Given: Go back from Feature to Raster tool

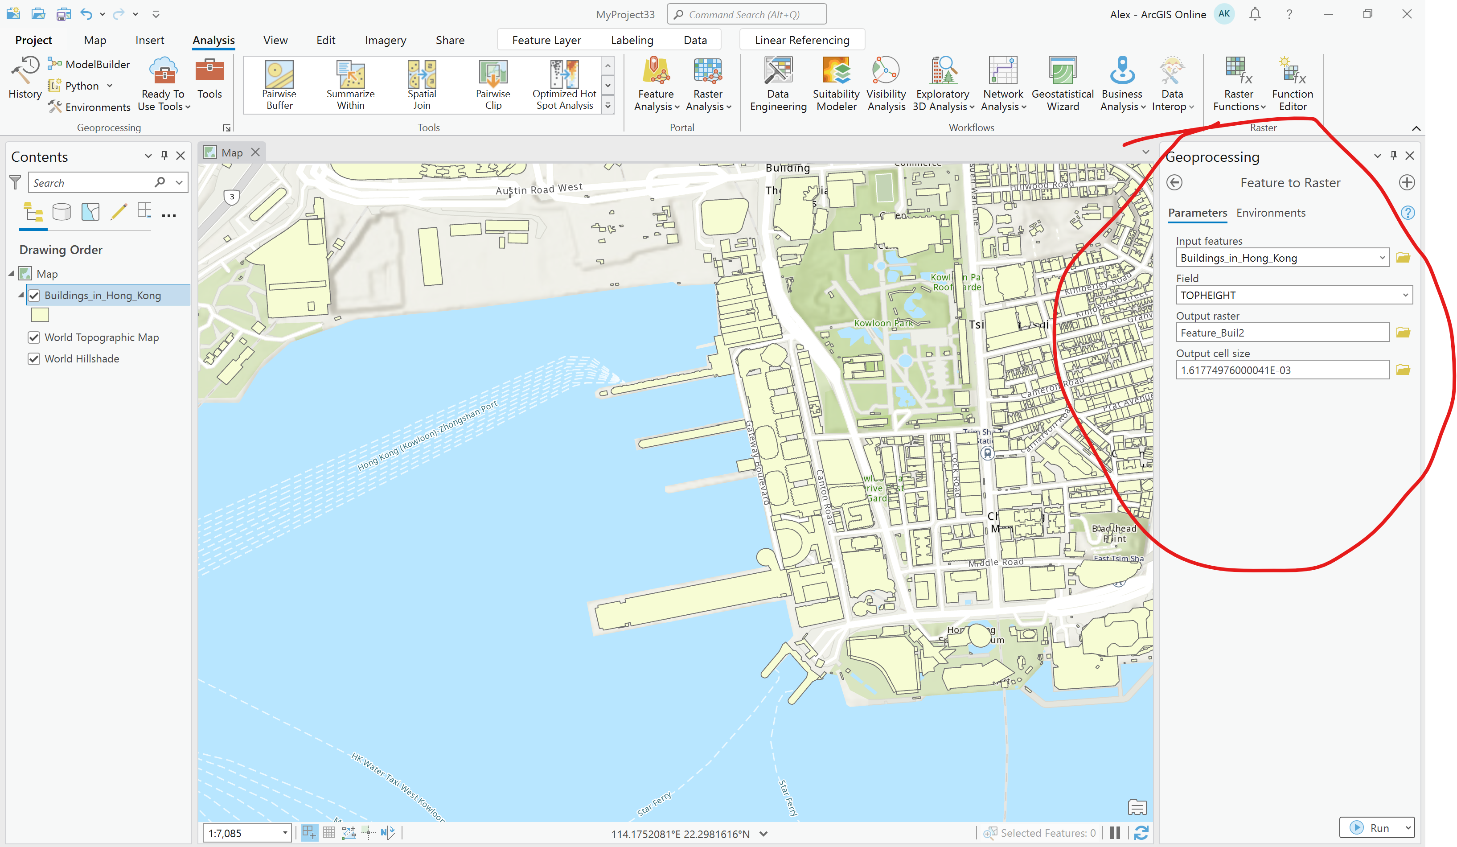Looking at the screenshot, I should [x=1175, y=183].
